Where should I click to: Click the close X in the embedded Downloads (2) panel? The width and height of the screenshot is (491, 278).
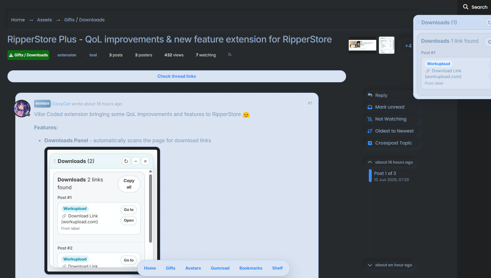pos(146,161)
